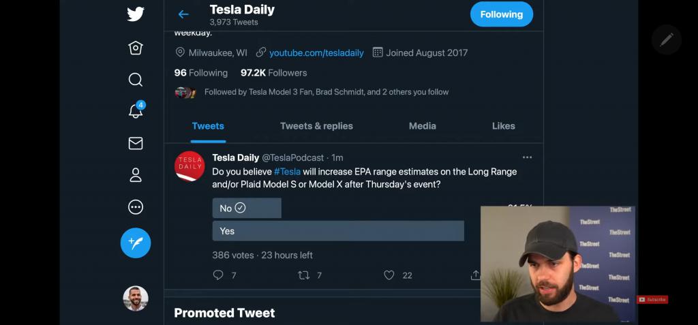This screenshot has height=325, width=698.
Task: Click the 97.2K Followers link
Action: 273,73
